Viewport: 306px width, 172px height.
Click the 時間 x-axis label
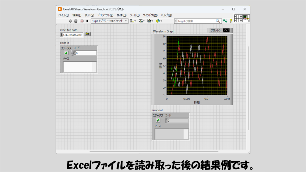pyautogui.click(x=197, y=103)
